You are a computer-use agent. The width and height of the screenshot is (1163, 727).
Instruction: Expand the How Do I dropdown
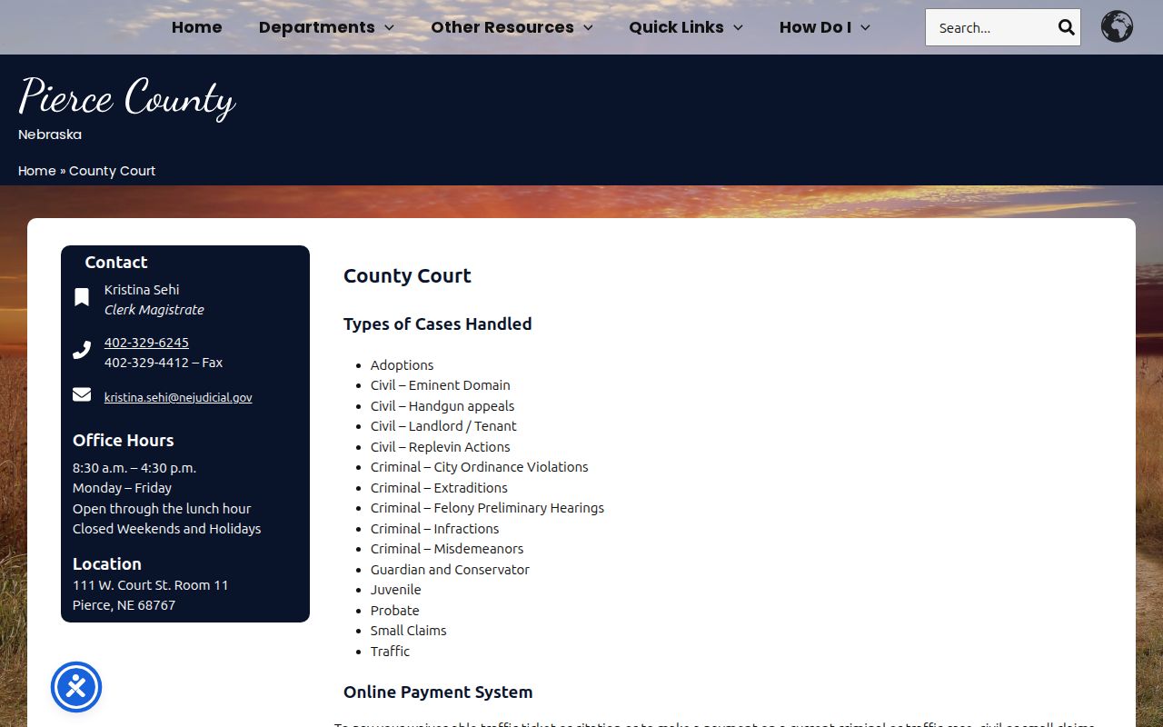tap(825, 27)
